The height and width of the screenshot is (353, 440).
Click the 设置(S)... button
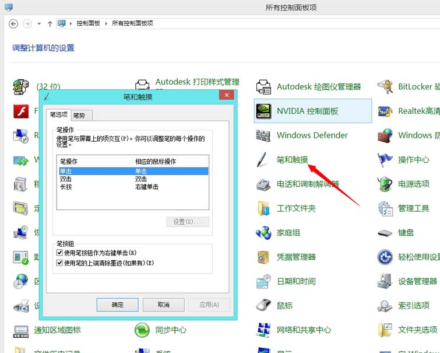click(x=188, y=222)
